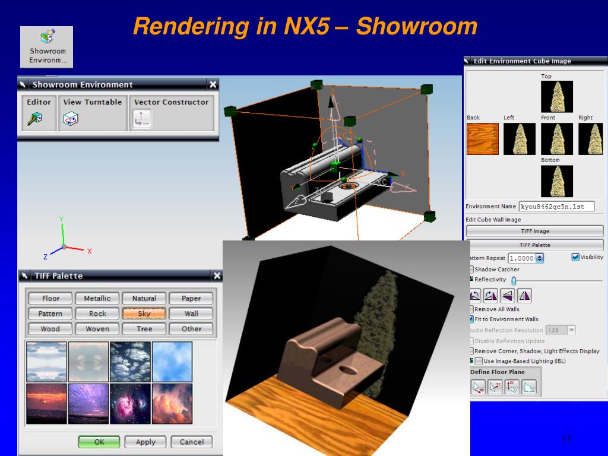Viewport: 608px width, 456px height.
Task: Select the Top wall tree thumbnail
Action: pos(557,97)
